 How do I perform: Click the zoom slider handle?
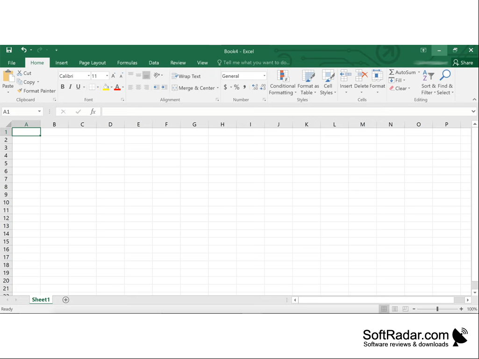click(437, 309)
